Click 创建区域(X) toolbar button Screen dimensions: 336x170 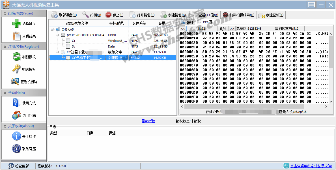(271, 15)
